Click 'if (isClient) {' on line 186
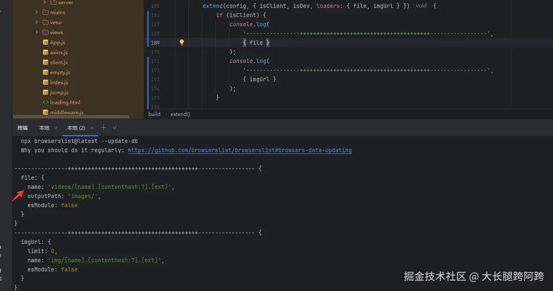 click(x=241, y=15)
